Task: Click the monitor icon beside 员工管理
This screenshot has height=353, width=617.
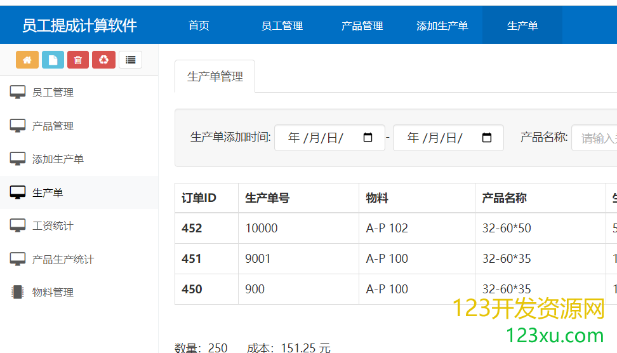Action: click(18, 93)
